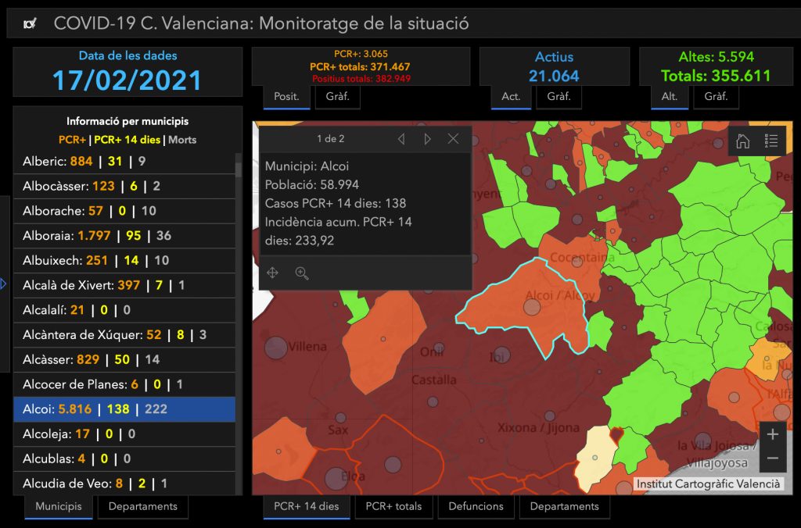Go to previous popup feature arrow
Screen dimensions: 801x528
pos(401,139)
